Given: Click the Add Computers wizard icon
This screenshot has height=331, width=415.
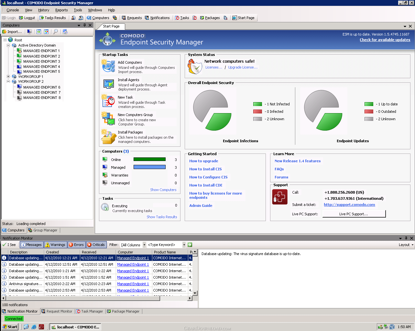Looking at the screenshot, I should [x=108, y=66].
